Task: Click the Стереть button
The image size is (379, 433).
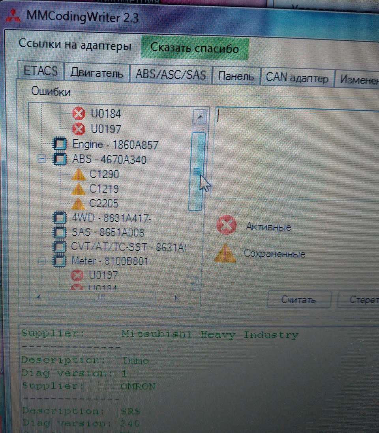Action: click(x=359, y=299)
